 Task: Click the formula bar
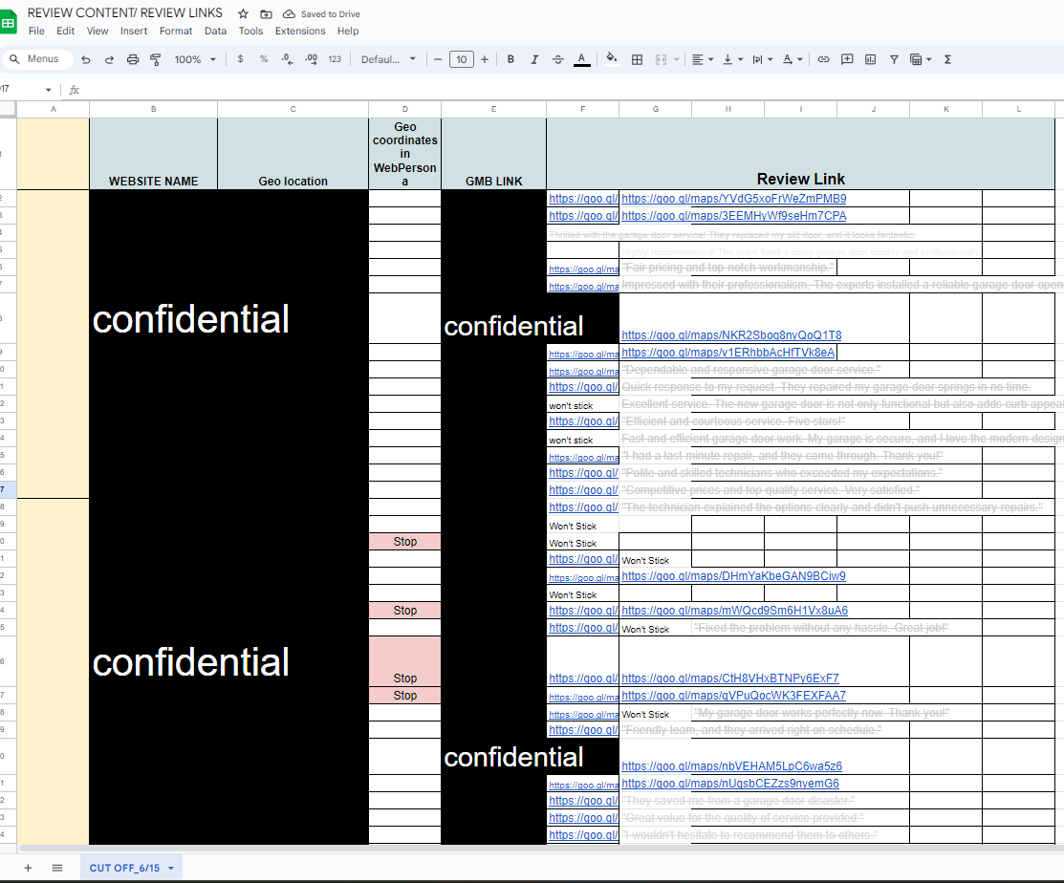pyautogui.click(x=570, y=90)
